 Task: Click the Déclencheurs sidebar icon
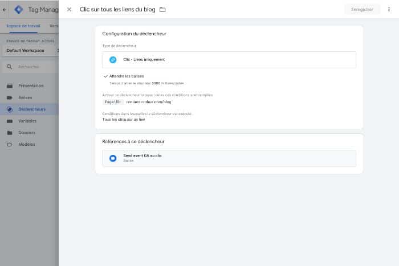(x=10, y=109)
